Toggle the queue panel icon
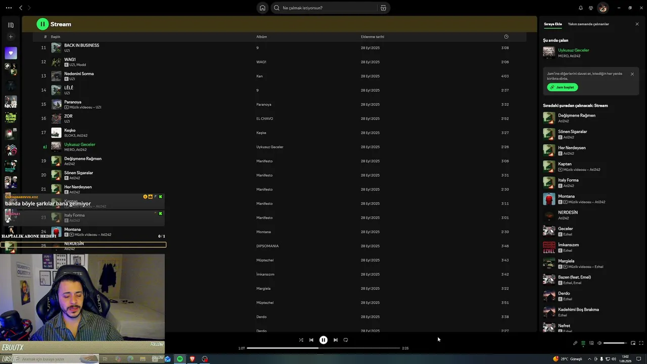This screenshot has width=647, height=364. [583, 343]
